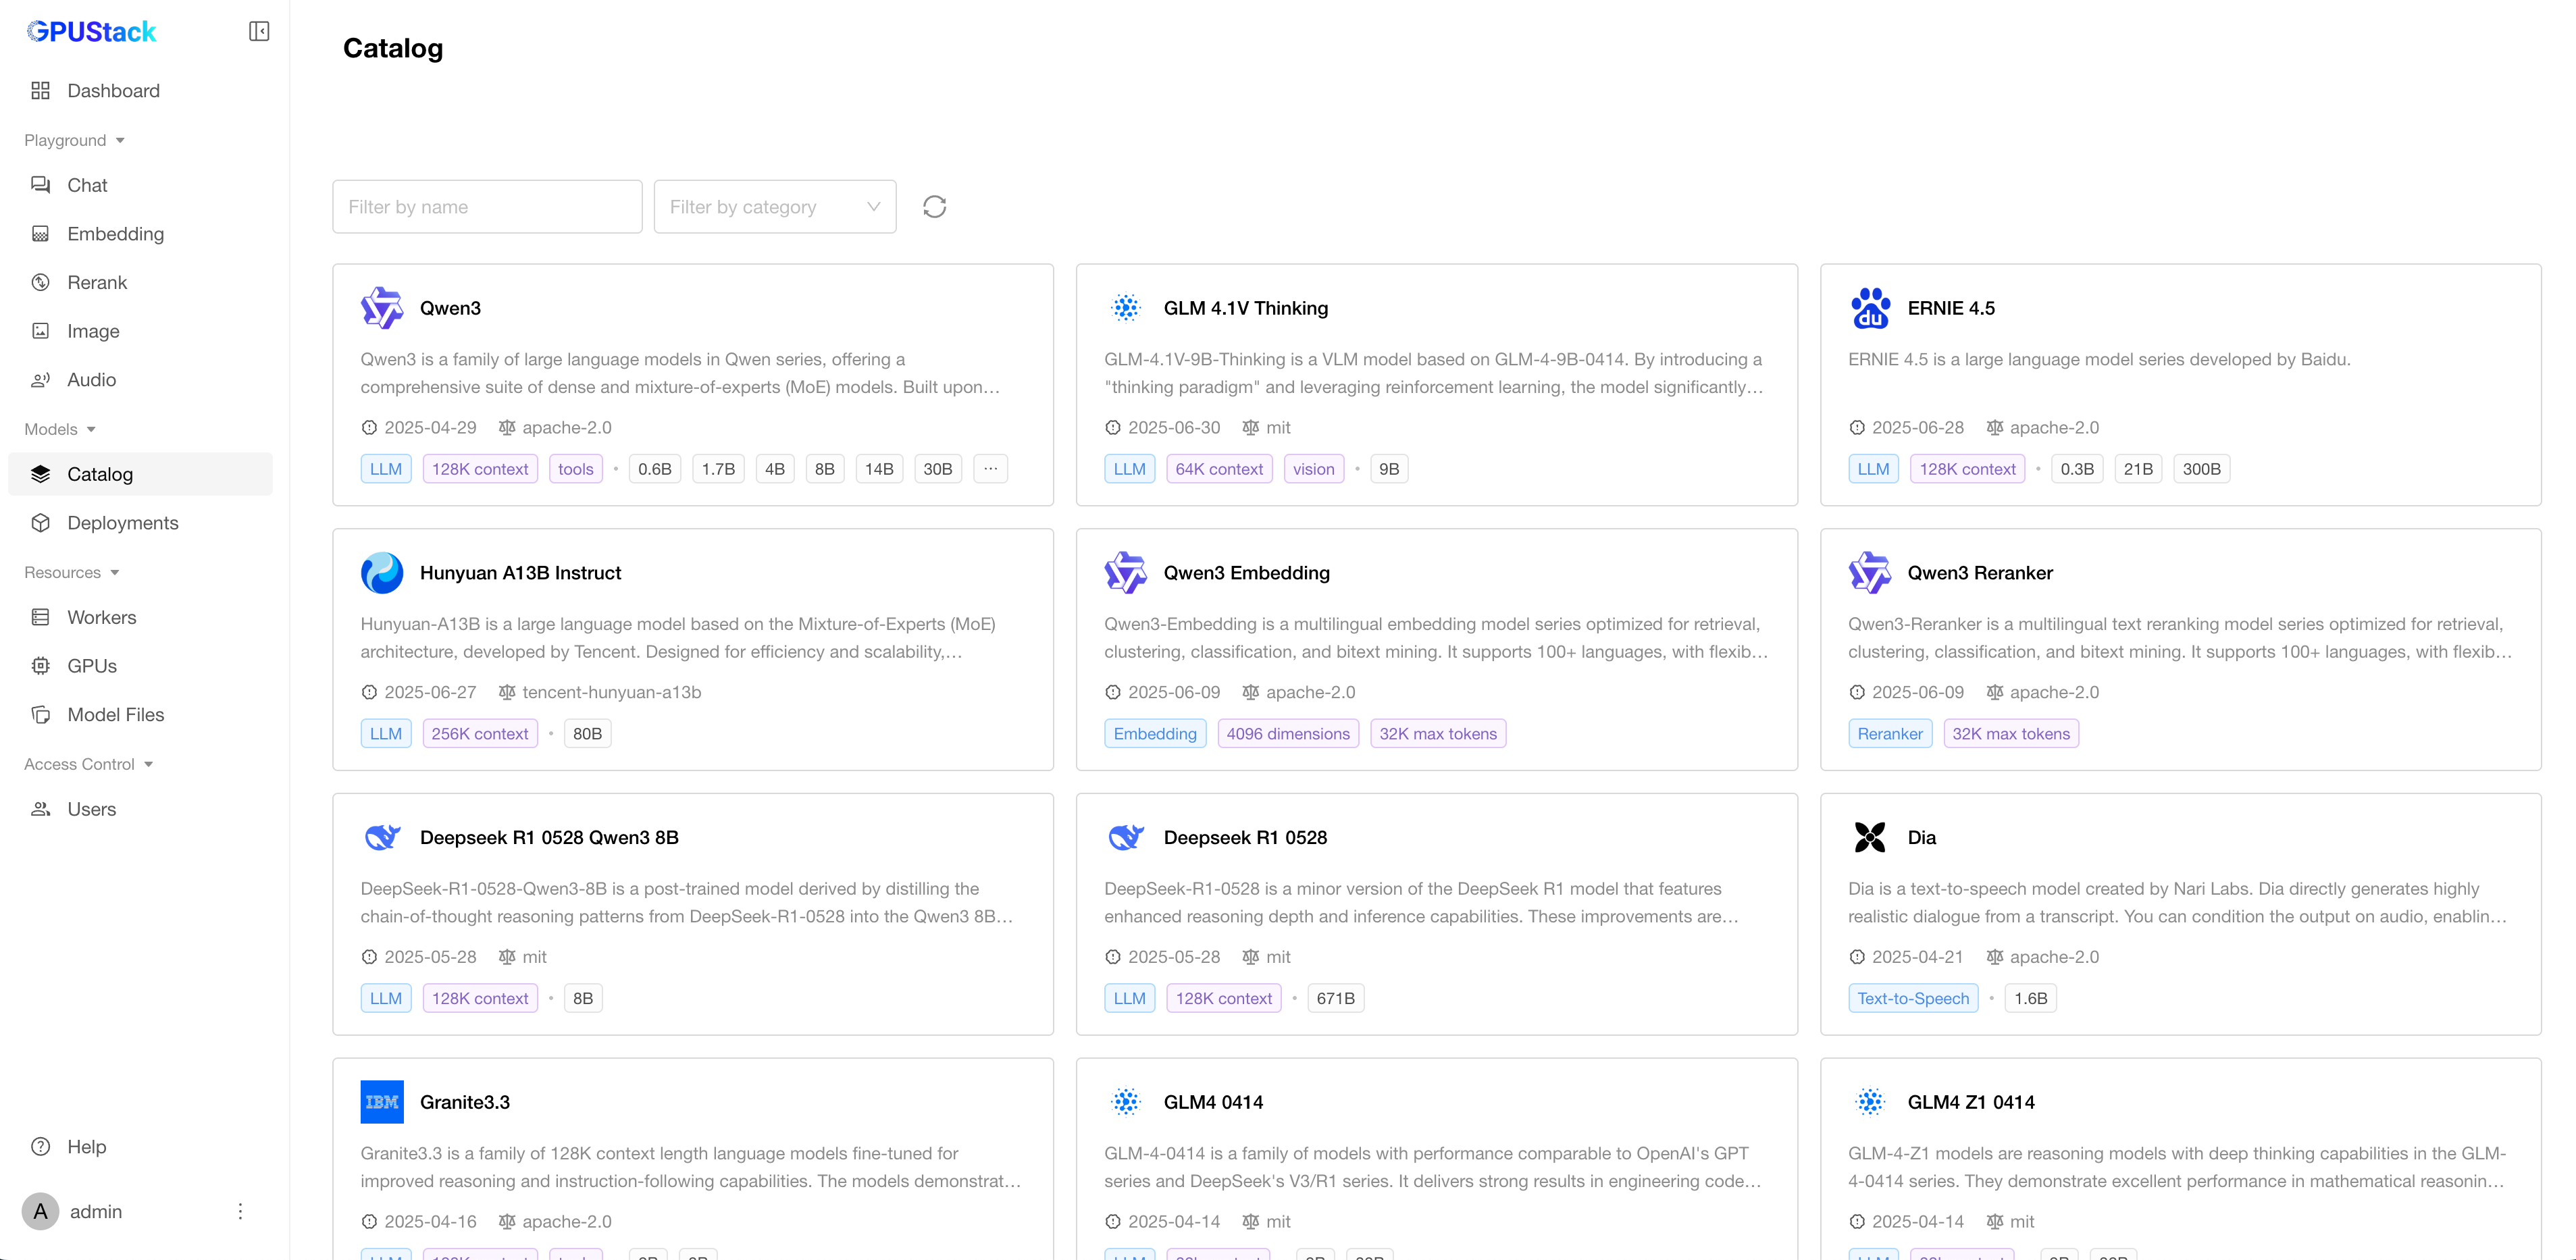Click the Dia model logo icon
The width and height of the screenshot is (2576, 1260).
[1869, 837]
